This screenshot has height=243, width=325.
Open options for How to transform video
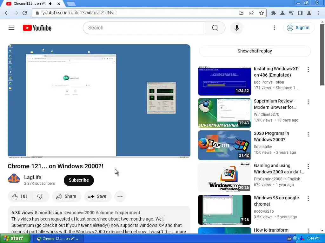pyautogui.click(x=308, y=231)
